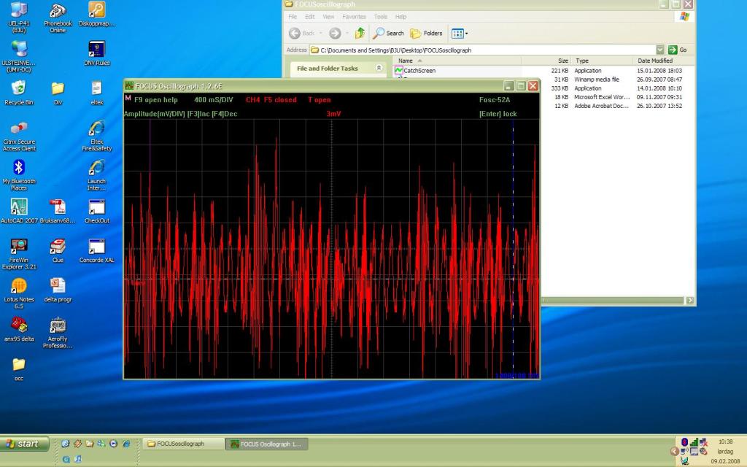Open the Tools menu in Explorer
Screen dimensions: 747x467
381,17
